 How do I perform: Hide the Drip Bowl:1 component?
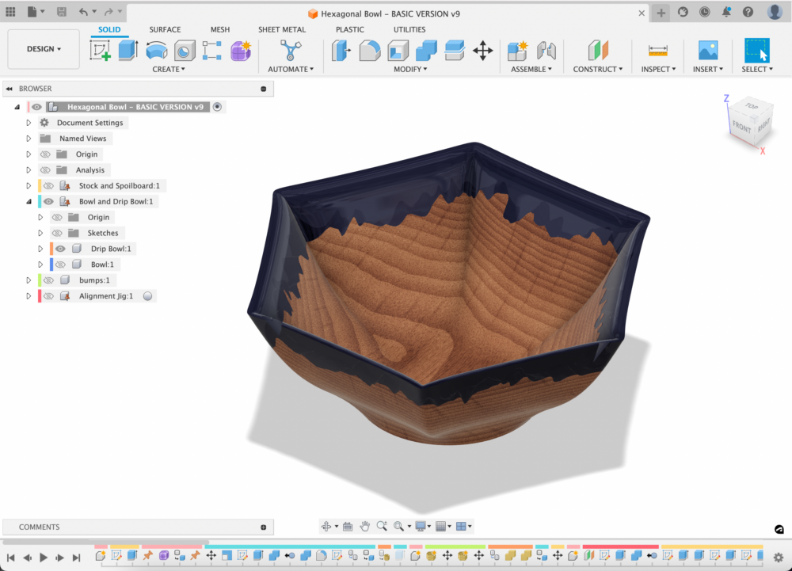(60, 249)
